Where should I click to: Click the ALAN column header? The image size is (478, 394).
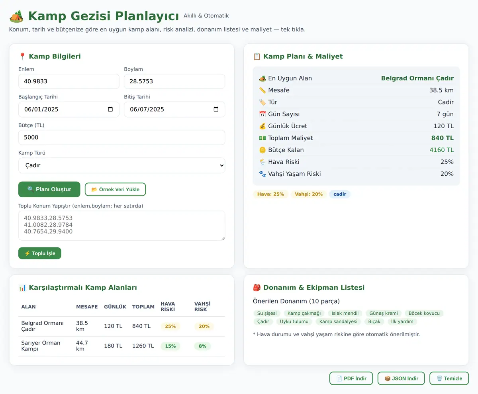tap(28, 307)
